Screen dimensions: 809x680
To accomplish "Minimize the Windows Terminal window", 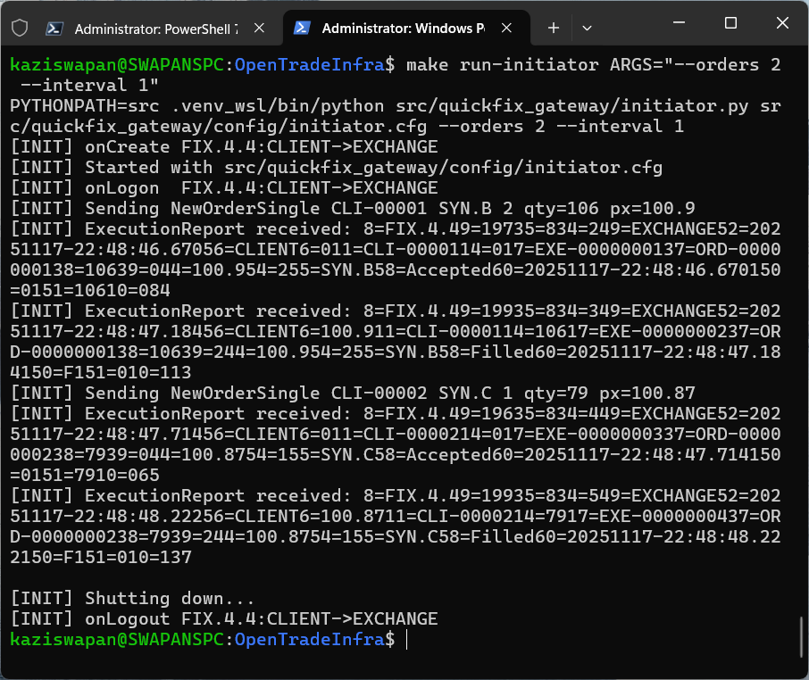I will [680, 22].
